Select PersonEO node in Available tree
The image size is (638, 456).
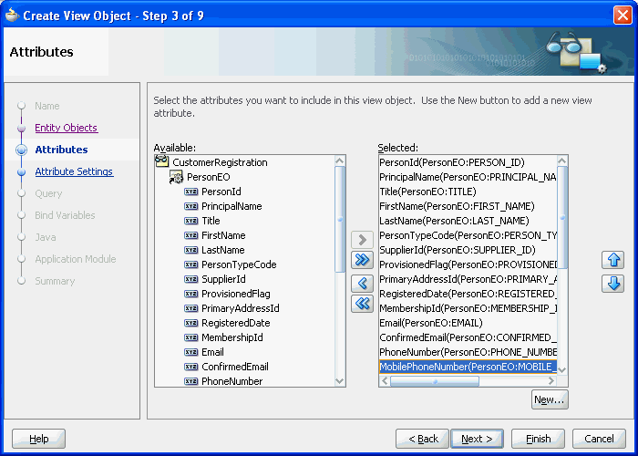tap(209, 177)
